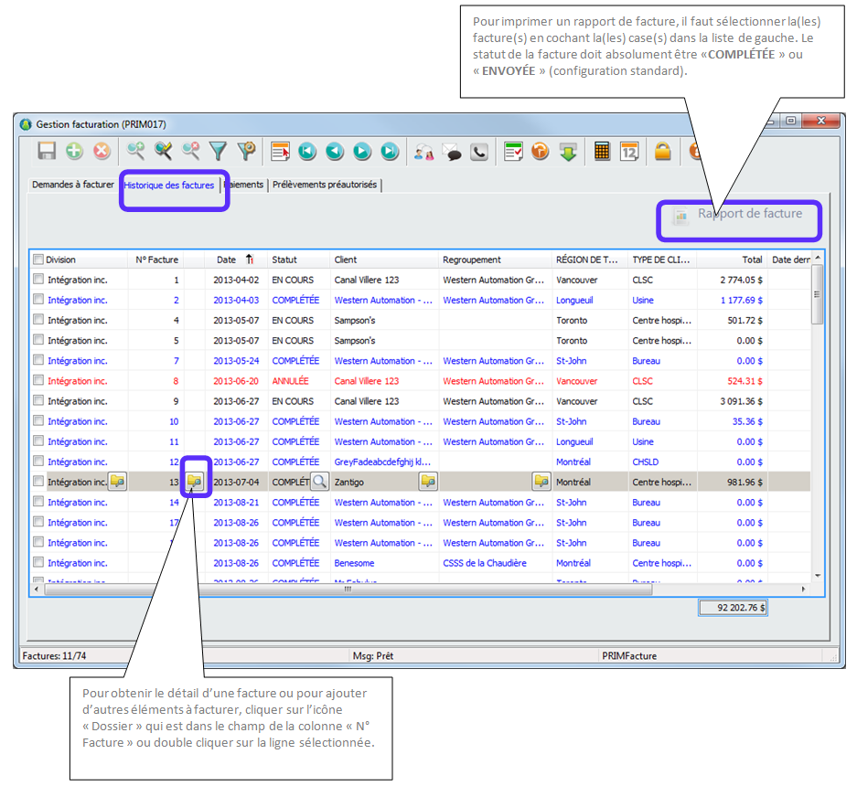Open the calculator tool icon
This screenshot has height=786, width=857.
(x=601, y=152)
